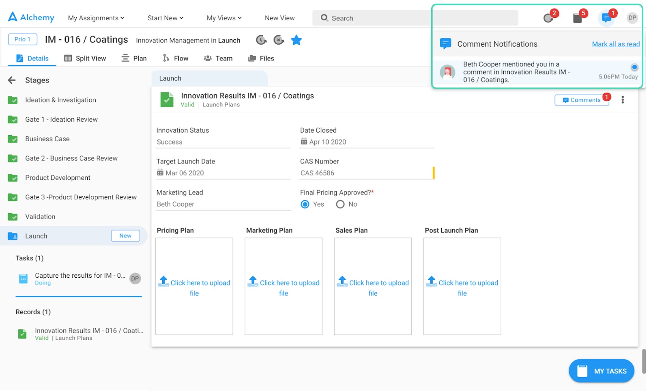Click the clock-cancel icon beside the title
Screen dimensions: 649x391
tap(279, 40)
